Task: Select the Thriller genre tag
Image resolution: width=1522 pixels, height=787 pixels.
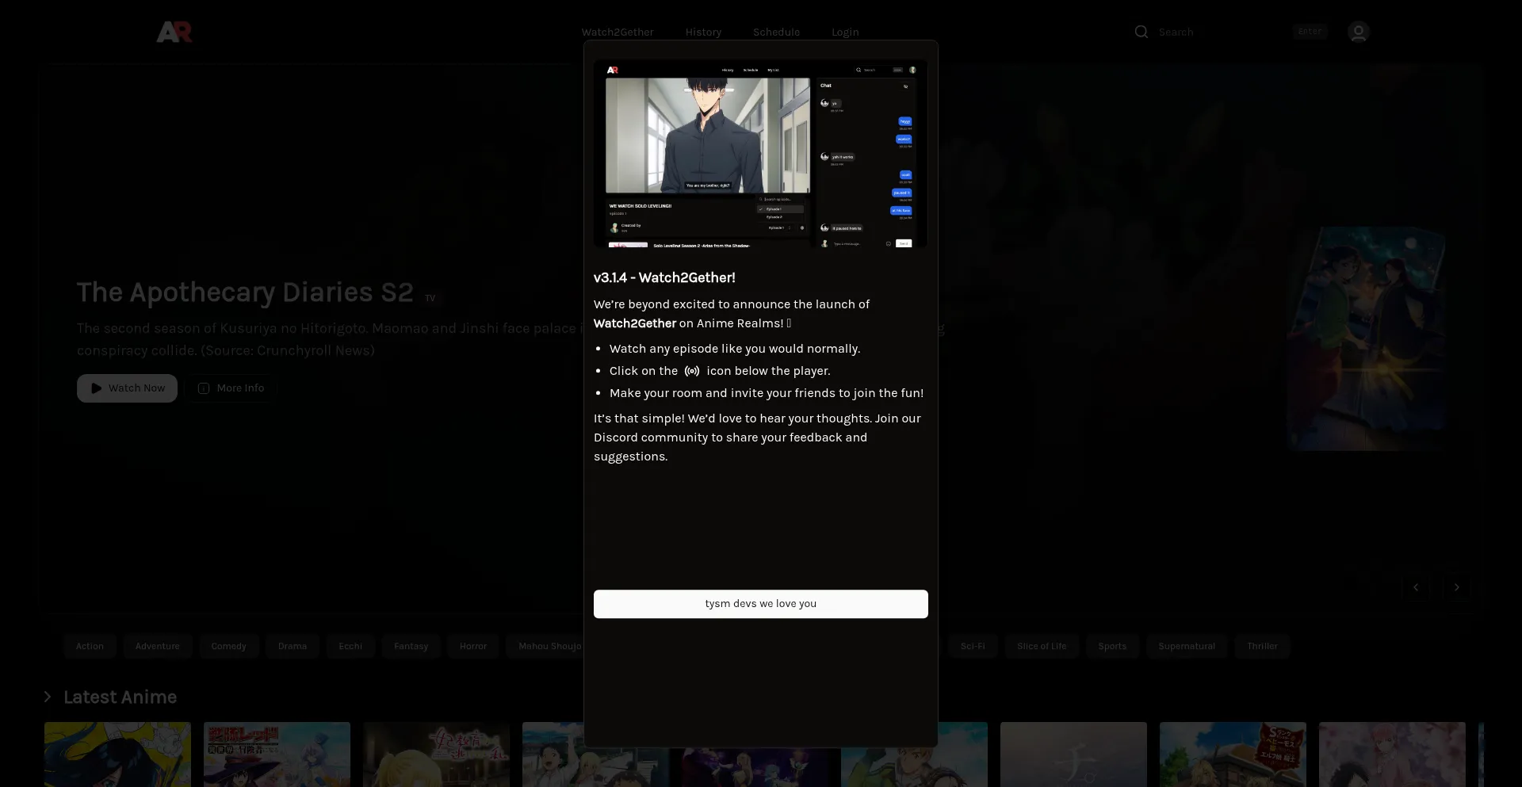Action: coord(1262,647)
